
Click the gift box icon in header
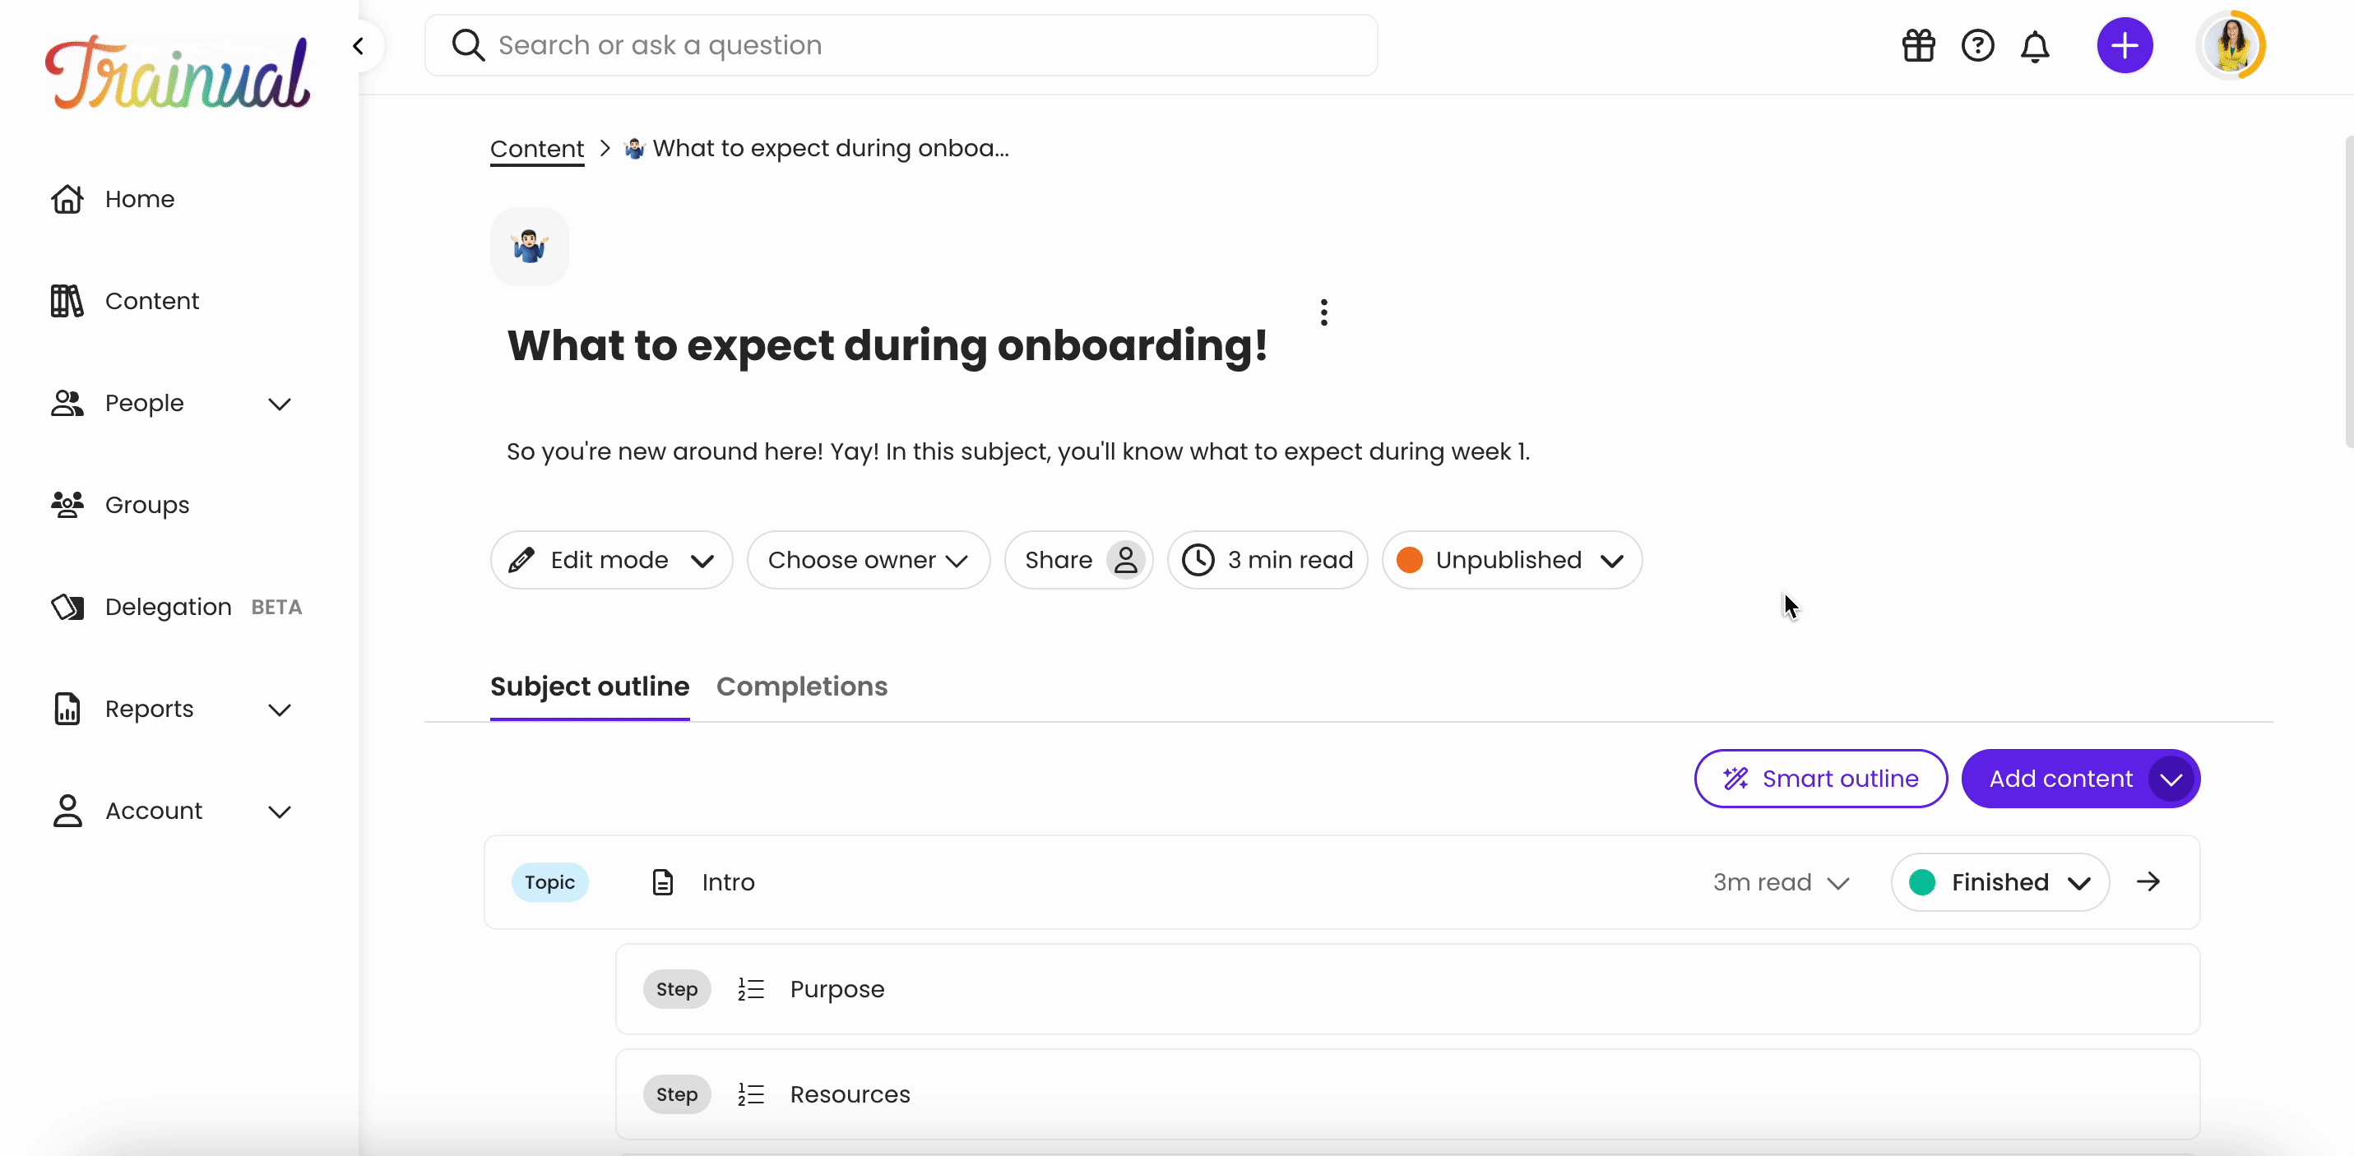pyautogui.click(x=1917, y=45)
